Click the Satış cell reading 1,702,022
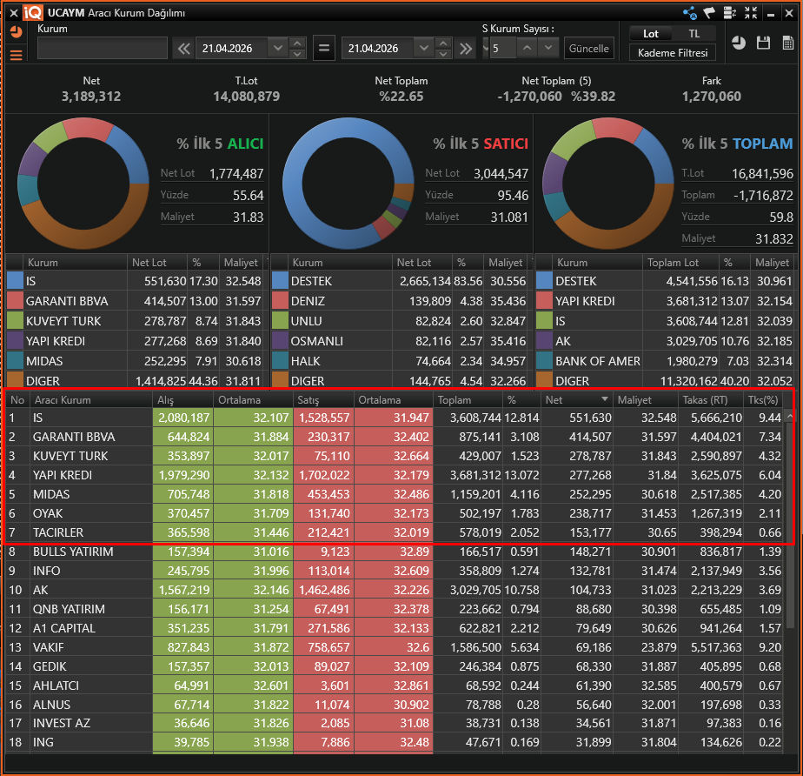 point(323,475)
